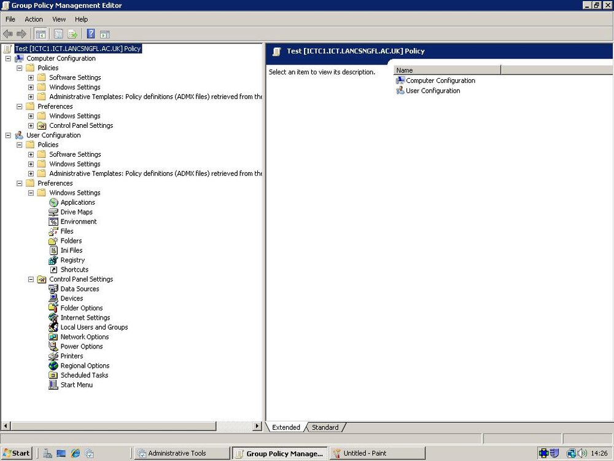The width and height of the screenshot is (614, 461).
Task: Click the Help toolbar icon
Action: 91,34
